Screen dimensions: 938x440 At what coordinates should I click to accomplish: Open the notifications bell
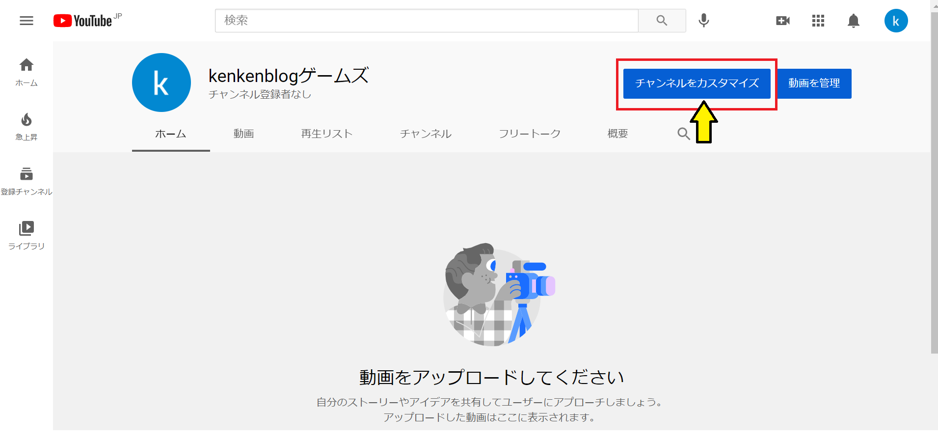[x=854, y=21]
